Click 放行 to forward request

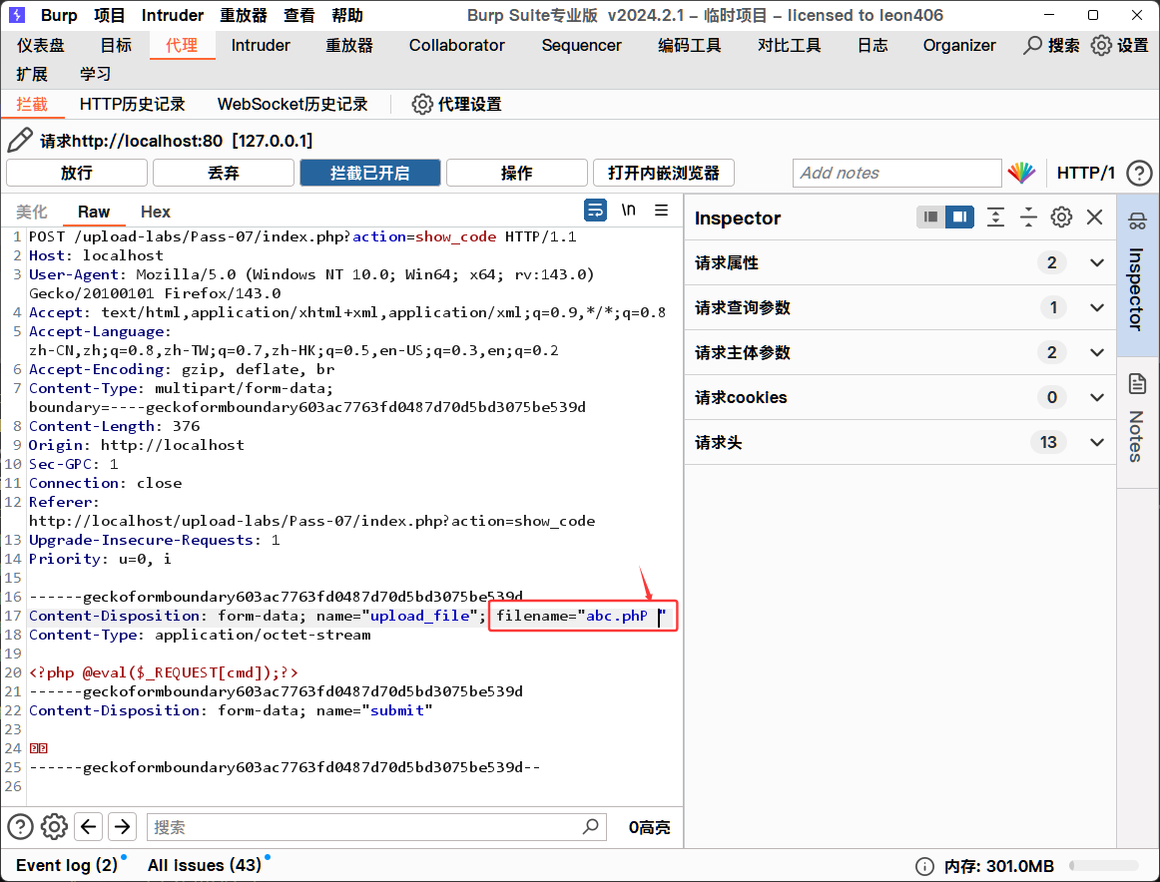77,173
